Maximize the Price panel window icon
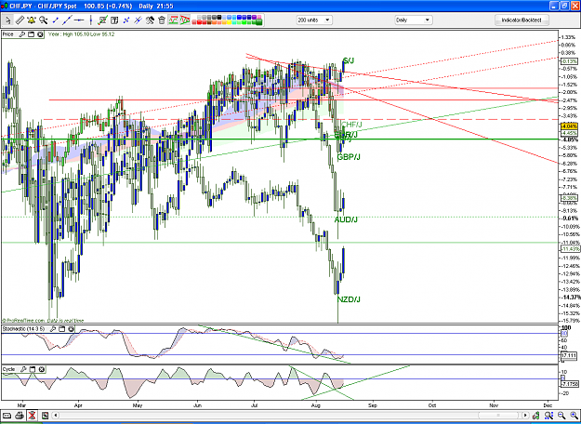581x424 pixels. pyautogui.click(x=31, y=34)
